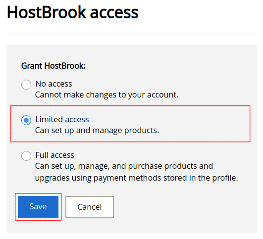Click the 'Full access' option label
This screenshot has height=239, width=263.
tap(54, 155)
